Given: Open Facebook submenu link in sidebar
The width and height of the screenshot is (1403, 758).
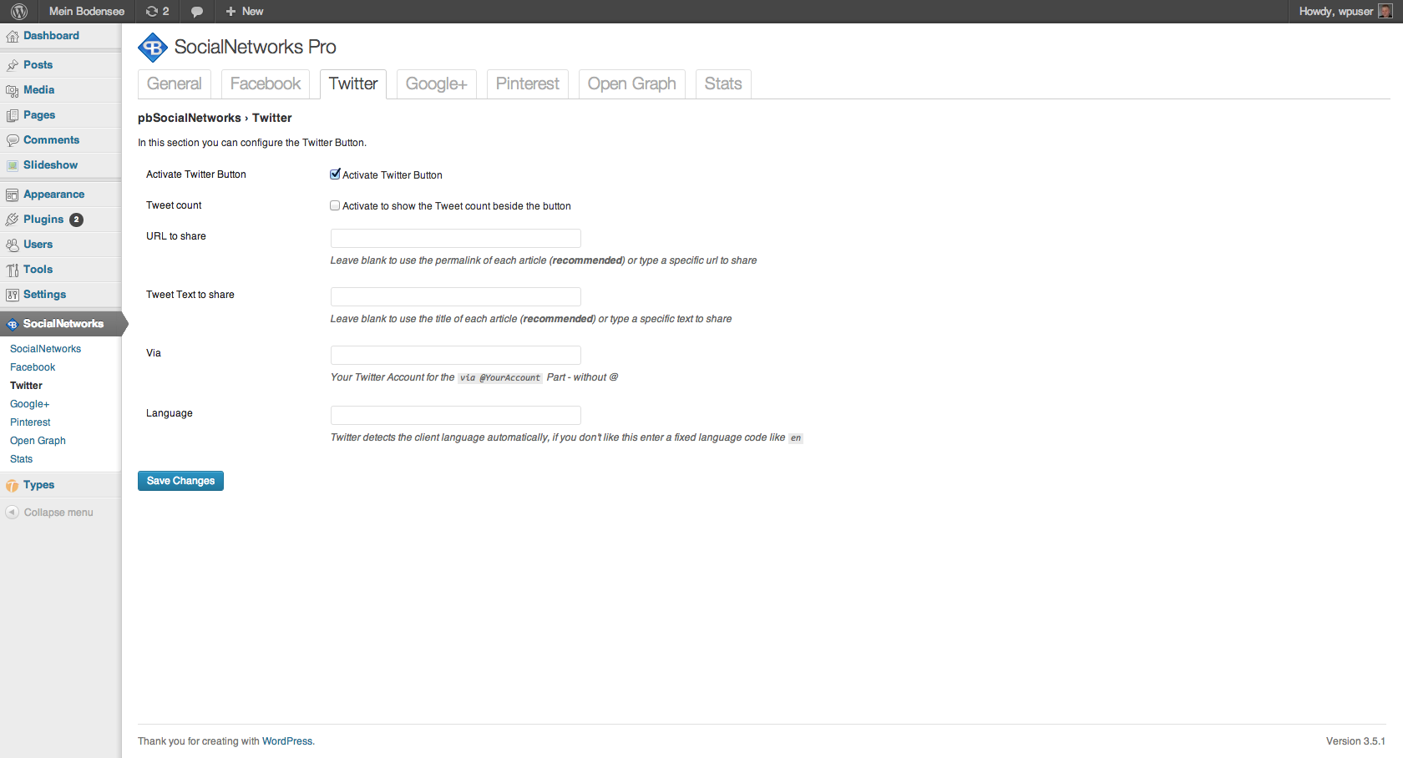Looking at the screenshot, I should [x=33, y=367].
